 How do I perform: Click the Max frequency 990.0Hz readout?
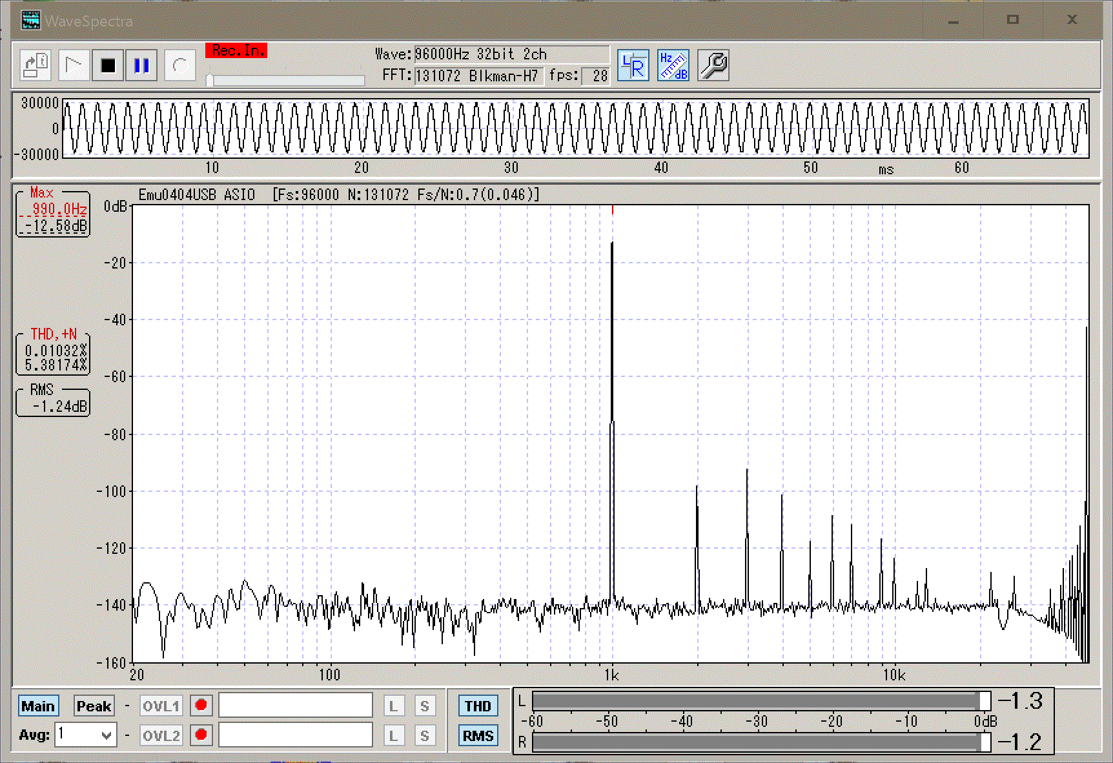[x=59, y=209]
